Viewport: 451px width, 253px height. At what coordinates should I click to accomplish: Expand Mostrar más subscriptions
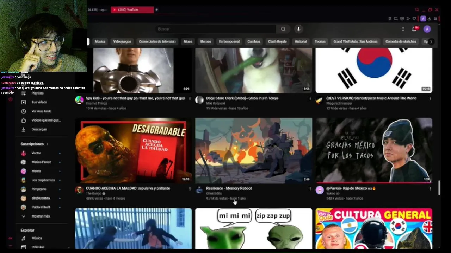[x=41, y=216]
